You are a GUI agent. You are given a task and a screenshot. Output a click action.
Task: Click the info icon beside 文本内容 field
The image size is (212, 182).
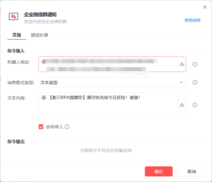pos(195,105)
